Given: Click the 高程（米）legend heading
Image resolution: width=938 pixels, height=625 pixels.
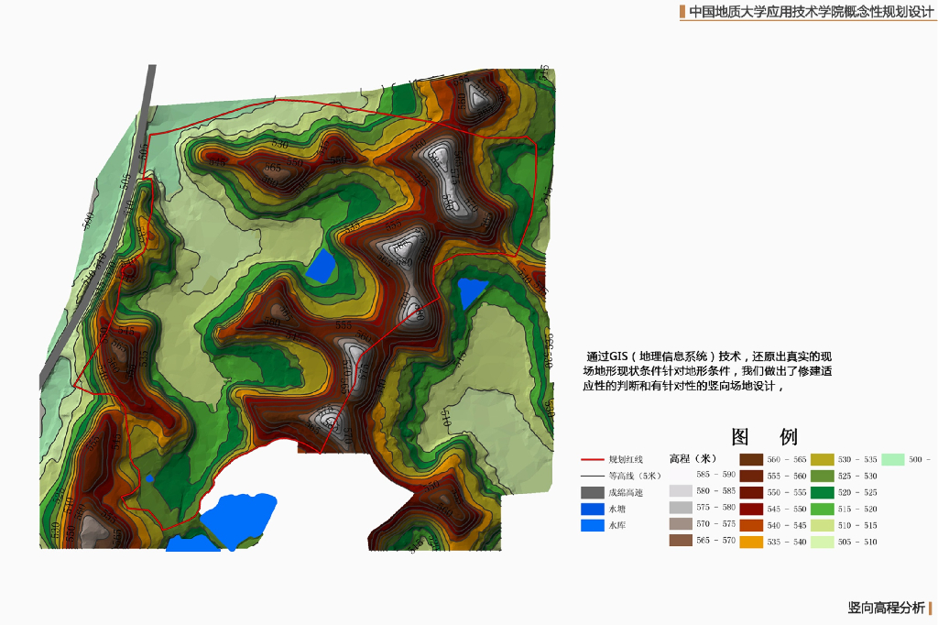Looking at the screenshot, I should (x=693, y=458).
